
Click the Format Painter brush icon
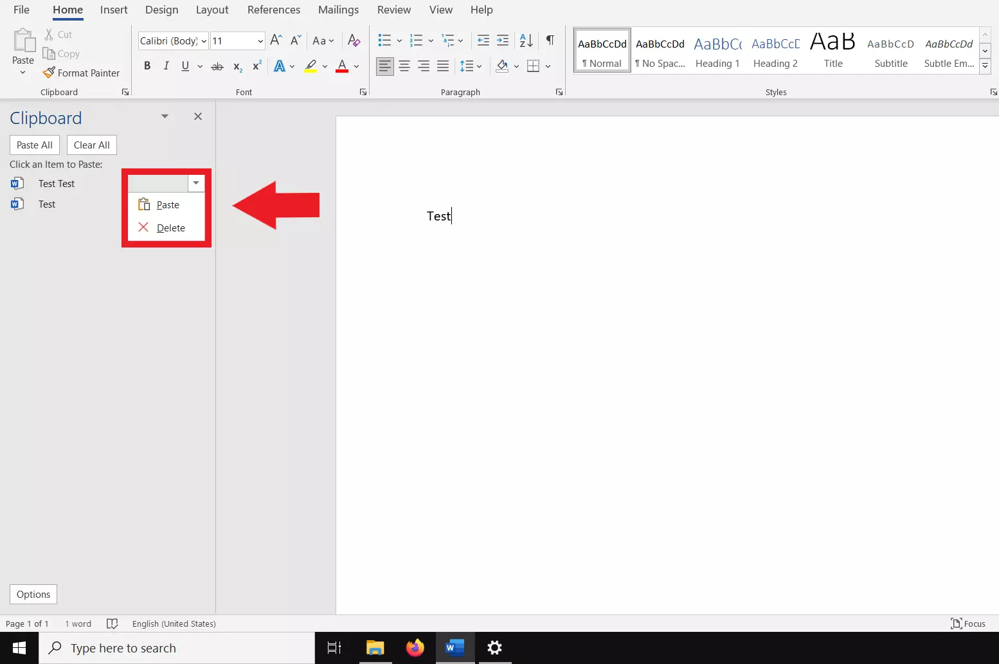tap(49, 73)
